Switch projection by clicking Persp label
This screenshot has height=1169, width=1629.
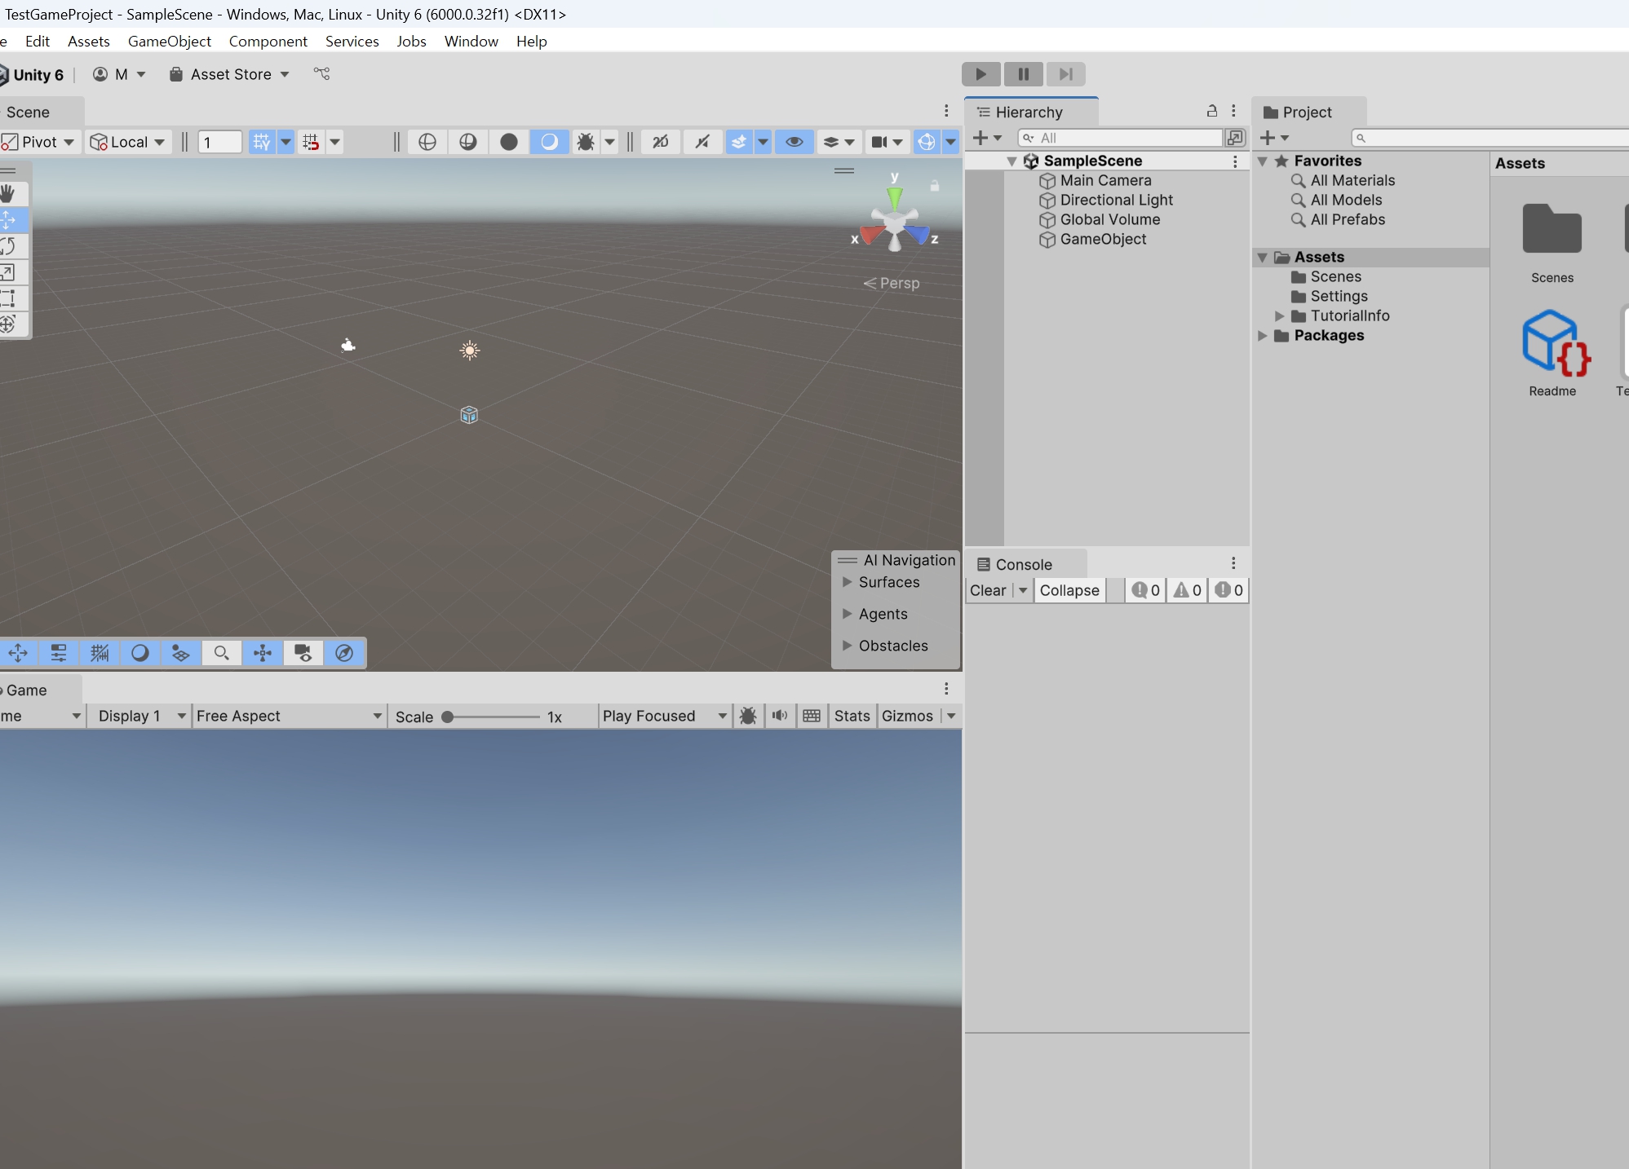click(892, 283)
